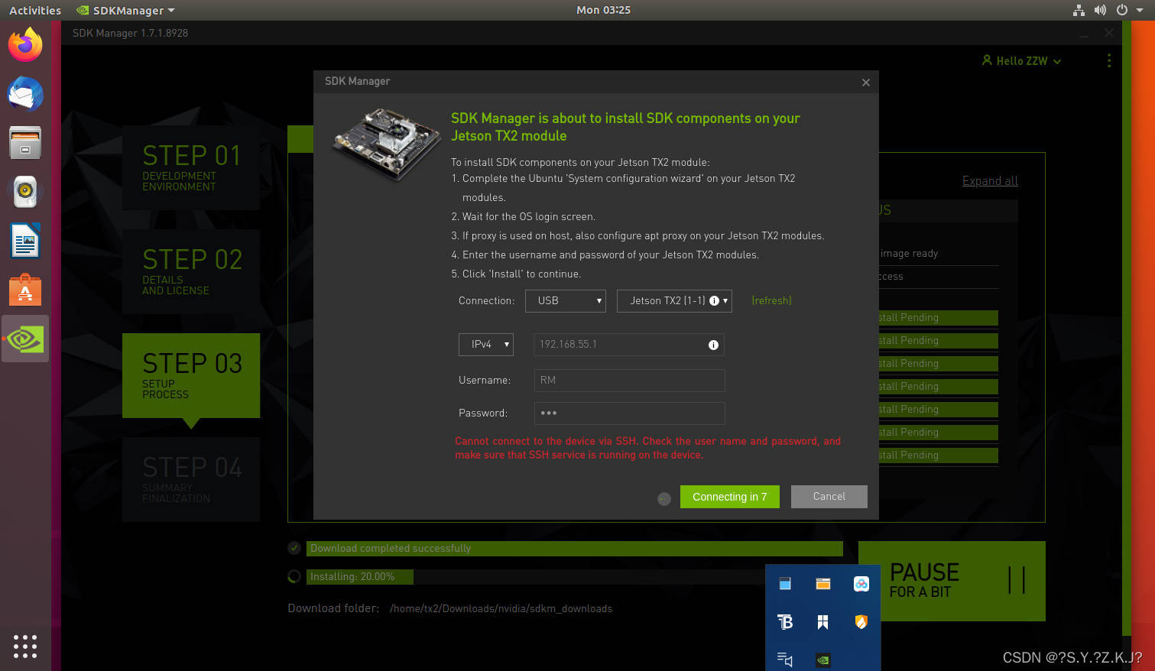Click the Connecting in 7 button

729,497
